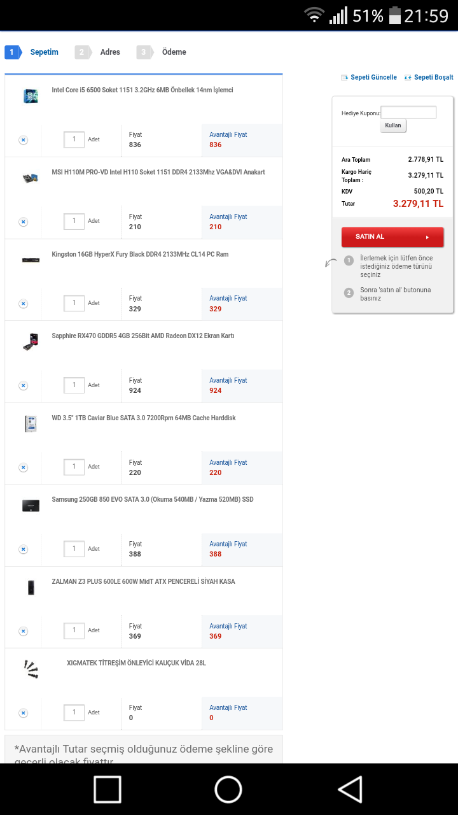458x815 pixels.
Task: Remove Intel Core i5 6500 from cart
Action: point(23,140)
